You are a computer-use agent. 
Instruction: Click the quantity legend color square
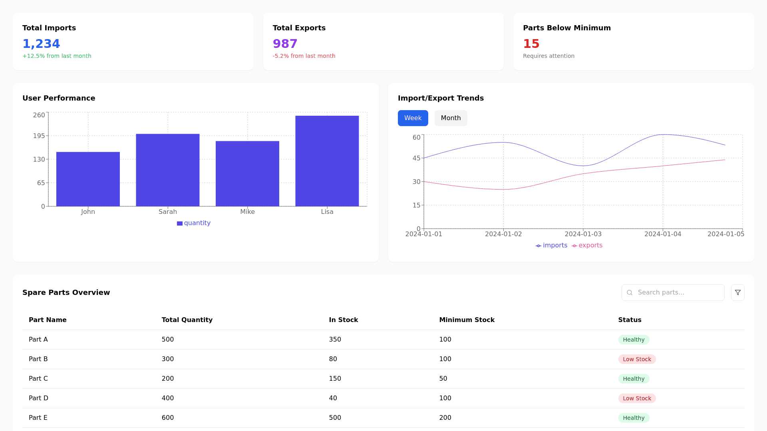(x=180, y=223)
